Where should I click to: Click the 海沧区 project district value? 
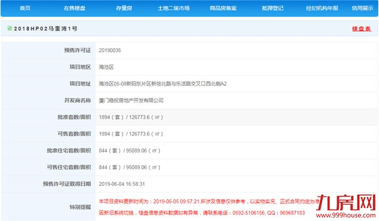click(x=106, y=67)
